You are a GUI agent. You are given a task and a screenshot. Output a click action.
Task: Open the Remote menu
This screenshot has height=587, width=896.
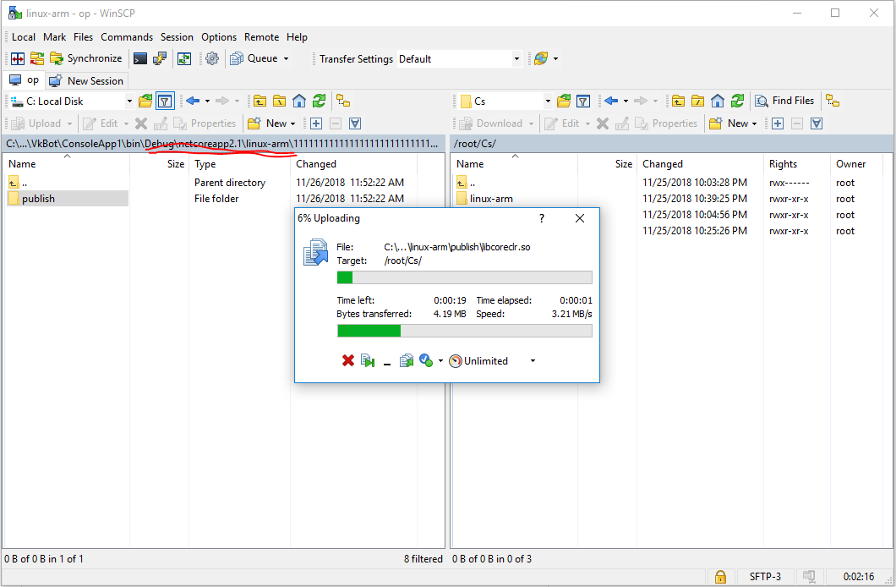coord(262,37)
